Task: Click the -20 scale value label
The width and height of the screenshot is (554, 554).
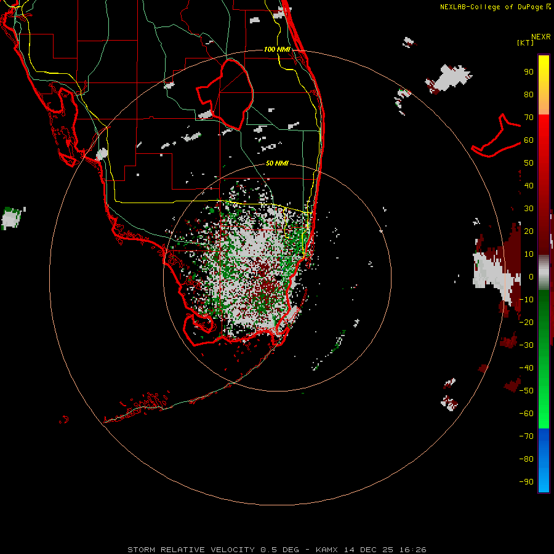Action: click(x=526, y=322)
